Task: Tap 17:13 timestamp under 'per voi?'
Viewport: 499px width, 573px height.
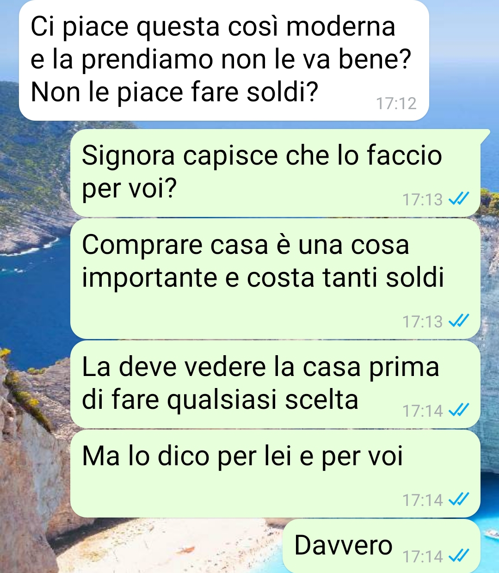Action: pos(422,200)
